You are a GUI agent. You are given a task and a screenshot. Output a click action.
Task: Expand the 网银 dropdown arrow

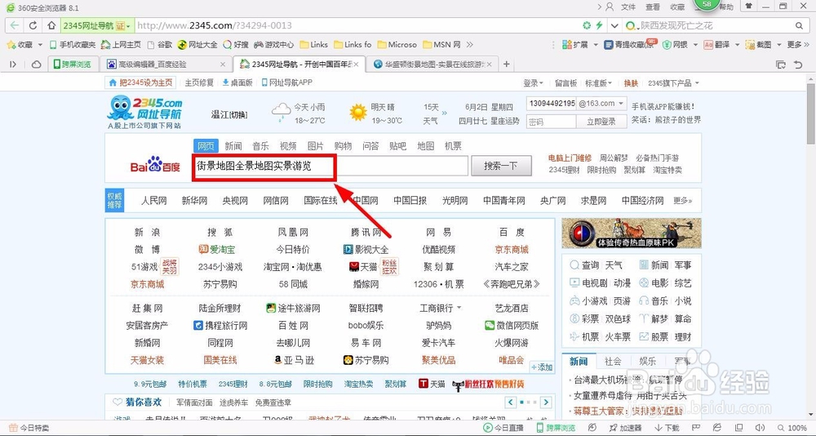click(x=696, y=45)
